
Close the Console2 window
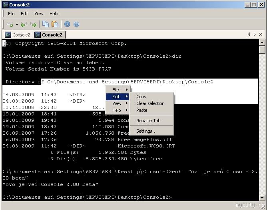pos(261,5)
